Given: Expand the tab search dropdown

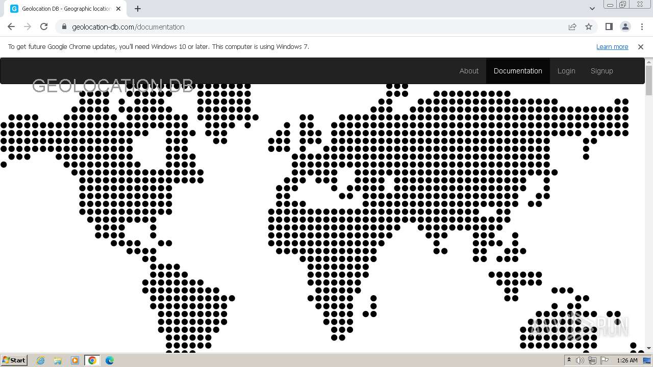Looking at the screenshot, I should click(x=592, y=9).
